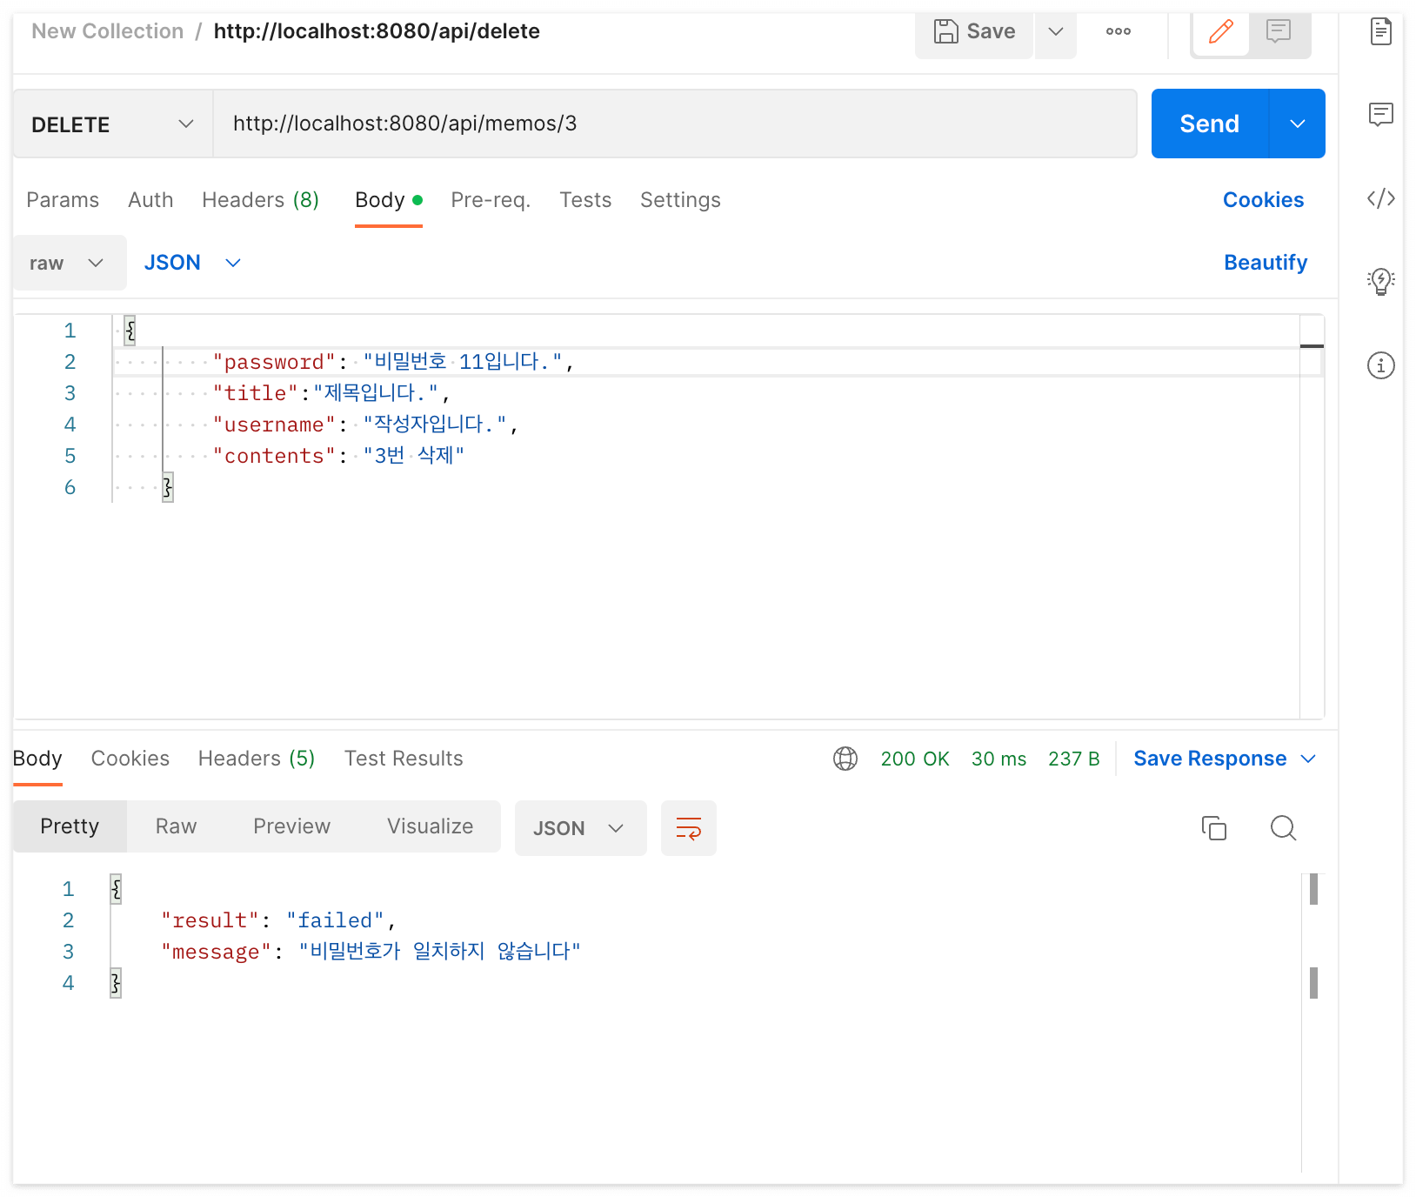The width and height of the screenshot is (1416, 1197).
Task: Switch response view to Visualize
Action: coord(430,826)
